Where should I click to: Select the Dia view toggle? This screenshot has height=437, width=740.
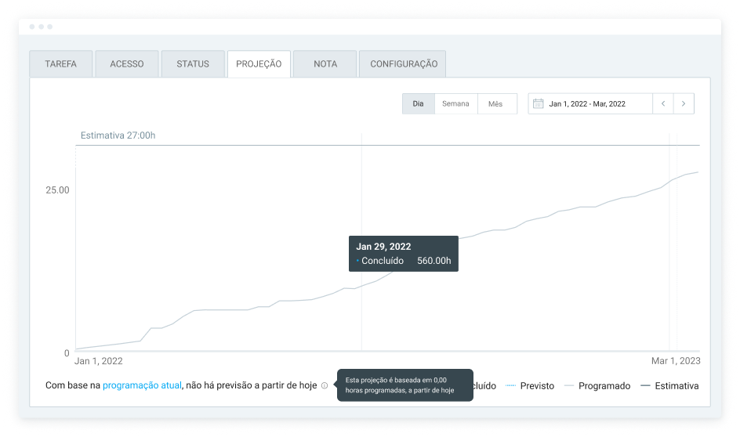point(419,104)
